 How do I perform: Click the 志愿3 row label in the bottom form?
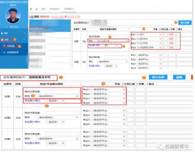7,139
